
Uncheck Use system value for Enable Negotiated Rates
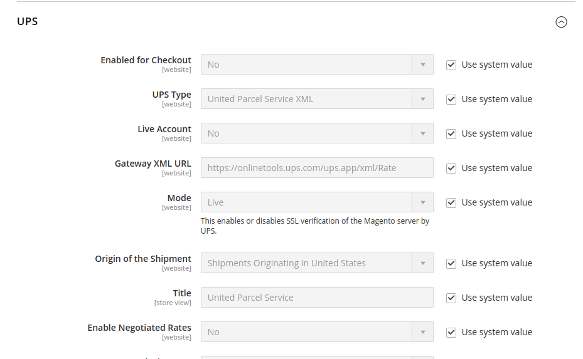(x=451, y=333)
